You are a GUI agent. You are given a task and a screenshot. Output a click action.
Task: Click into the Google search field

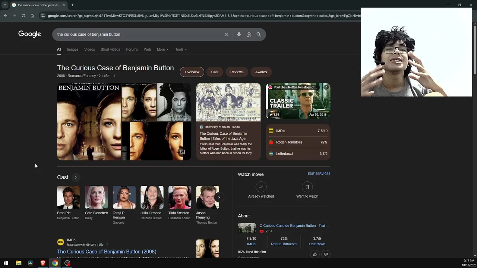pos(138,35)
